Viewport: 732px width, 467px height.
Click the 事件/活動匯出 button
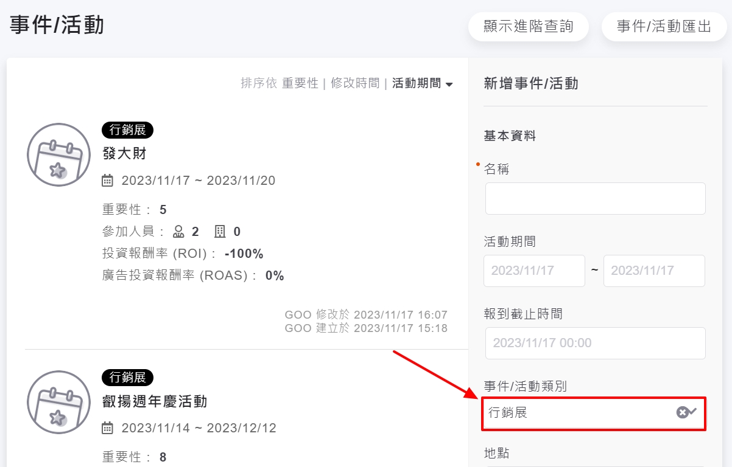point(664,27)
